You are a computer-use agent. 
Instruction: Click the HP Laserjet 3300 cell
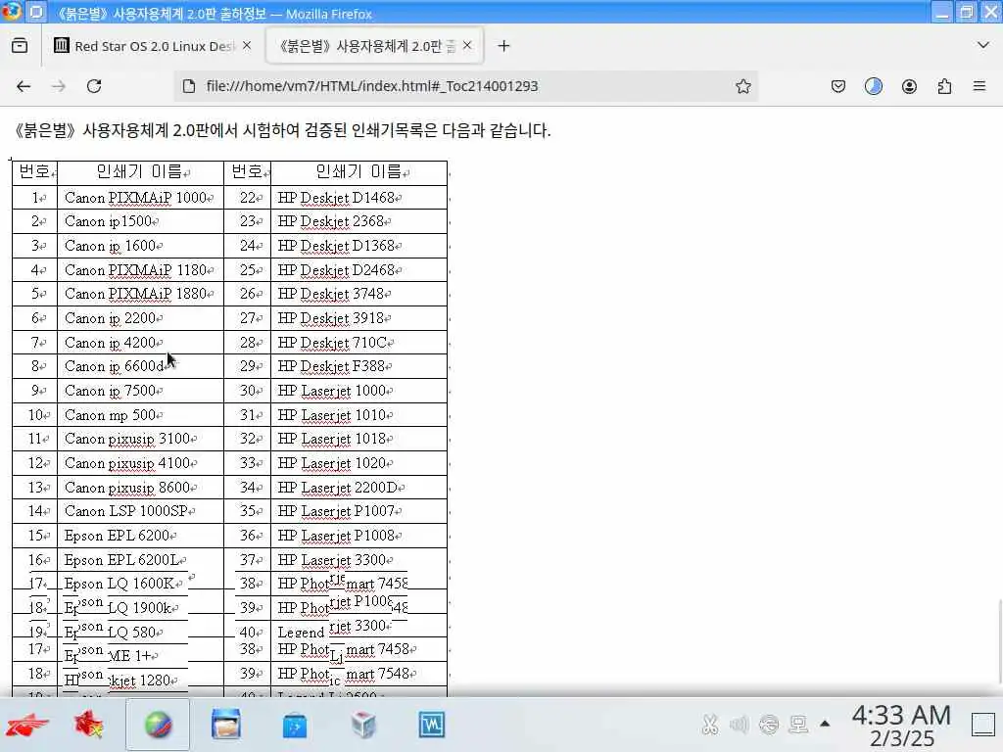[358, 559]
